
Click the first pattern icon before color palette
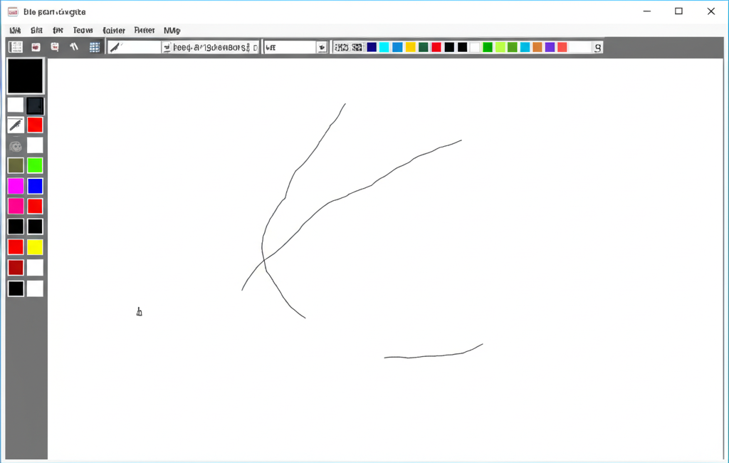(342, 47)
